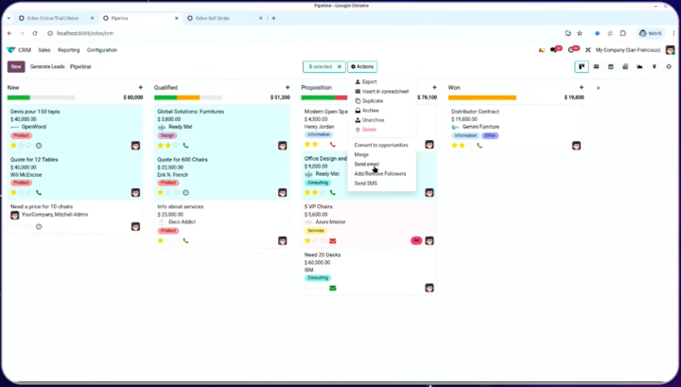Open the messages chat icon in navbar
The image size is (681, 387).
pyautogui.click(x=555, y=49)
